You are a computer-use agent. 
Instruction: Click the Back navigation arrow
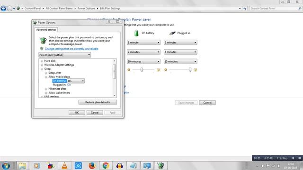coord(3,8)
